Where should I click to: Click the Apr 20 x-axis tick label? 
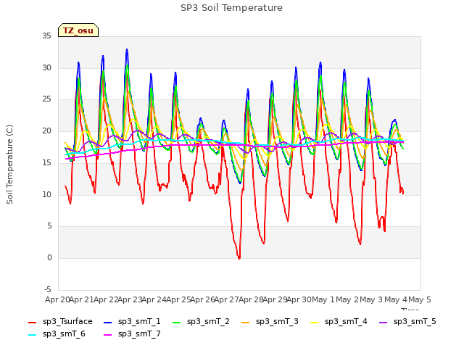point(58,299)
